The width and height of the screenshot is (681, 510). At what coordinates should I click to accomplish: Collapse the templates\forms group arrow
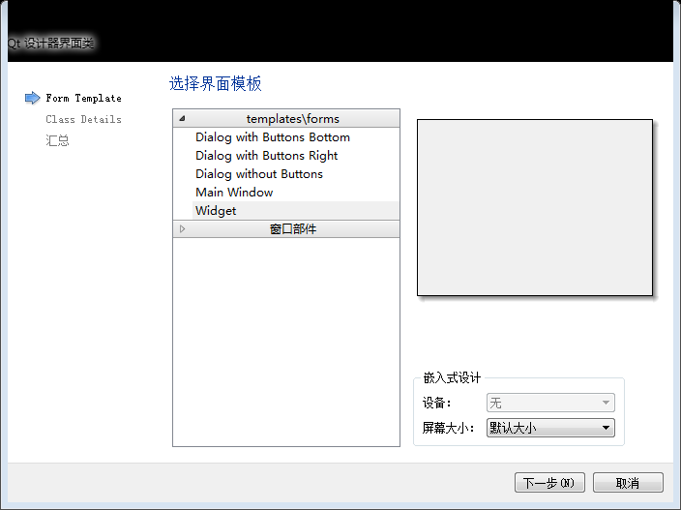click(x=183, y=118)
